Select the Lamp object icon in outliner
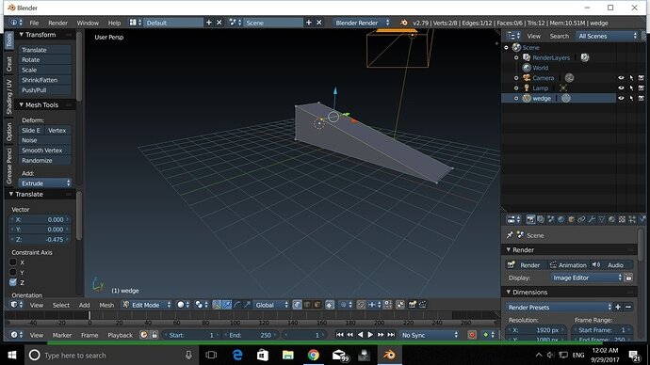This screenshot has height=365, width=650. tap(527, 87)
